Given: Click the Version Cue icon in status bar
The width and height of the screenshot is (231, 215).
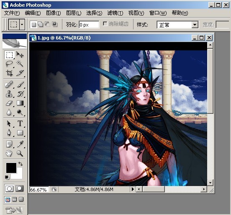Looking at the screenshot, I should coord(54,189).
